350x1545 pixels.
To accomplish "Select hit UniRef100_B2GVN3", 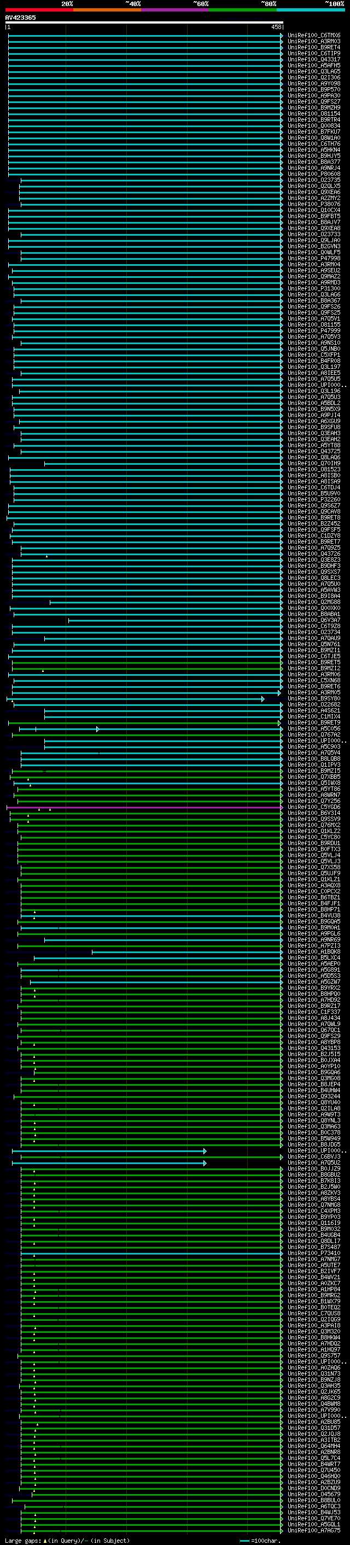I will coord(313,247).
